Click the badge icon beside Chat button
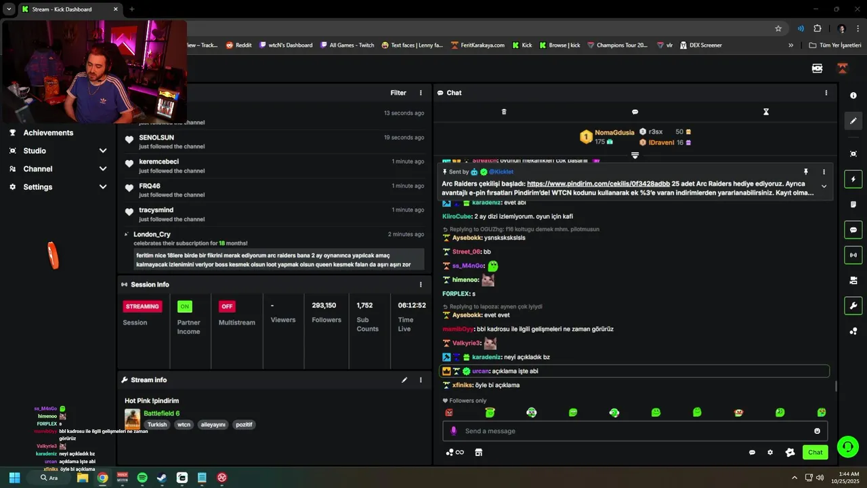The height and width of the screenshot is (488, 867). (x=789, y=452)
